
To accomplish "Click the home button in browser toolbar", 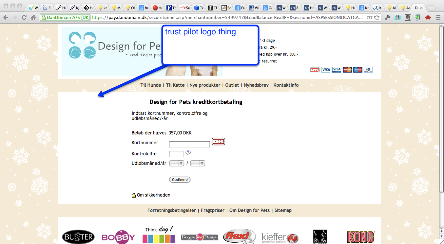I will tap(33, 18).
